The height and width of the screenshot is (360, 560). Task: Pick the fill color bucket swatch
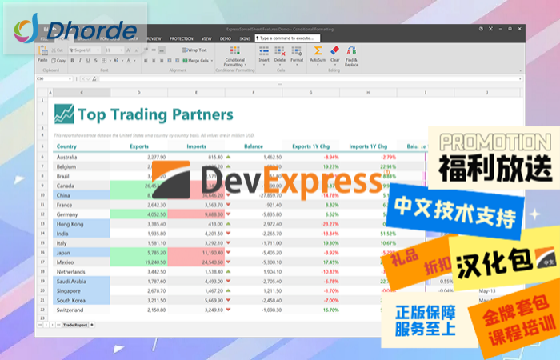pyautogui.click(x=116, y=61)
